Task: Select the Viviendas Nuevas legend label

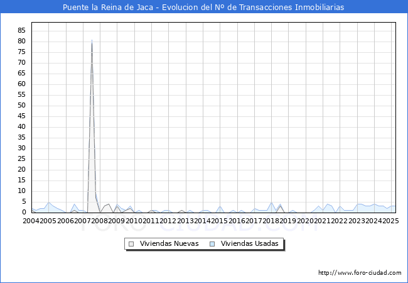Action: point(169,243)
